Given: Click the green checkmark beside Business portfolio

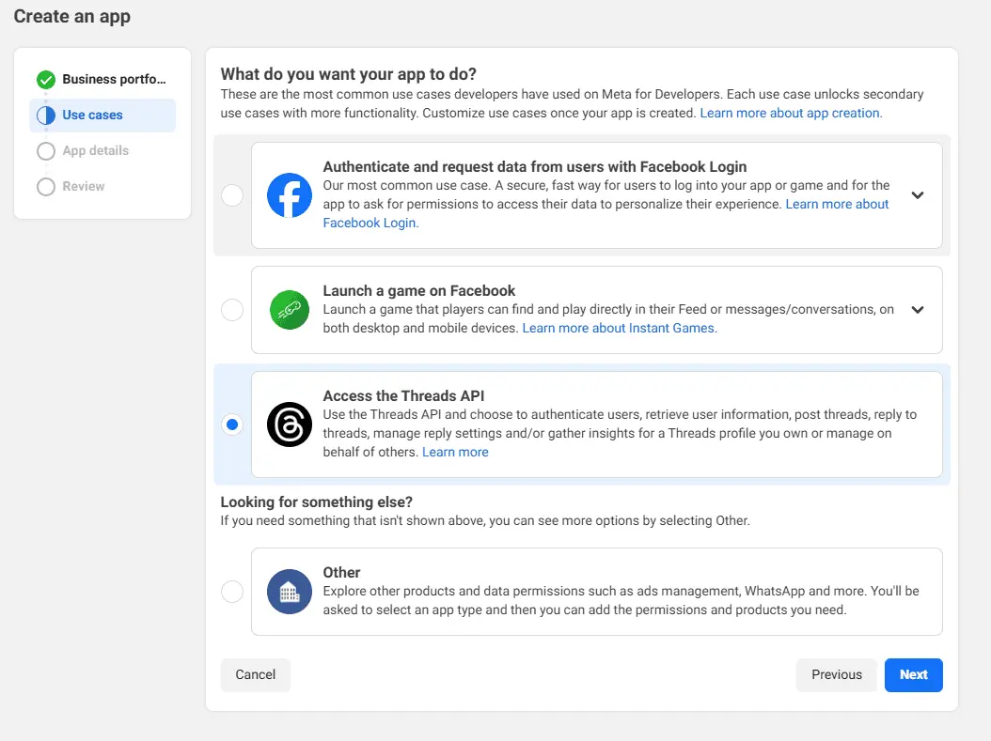Looking at the screenshot, I should 45,80.
